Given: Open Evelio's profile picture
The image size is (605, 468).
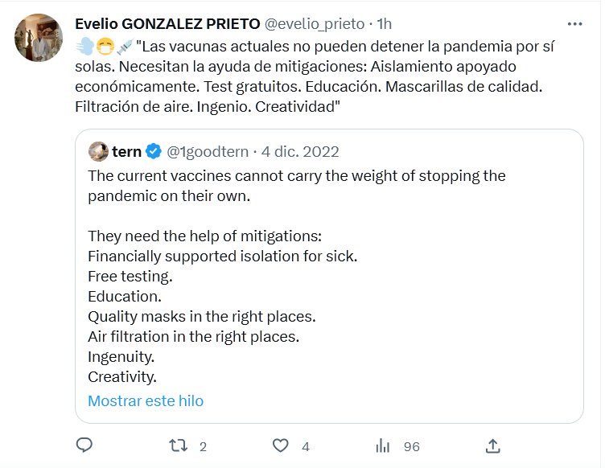Looking at the screenshot, I should [x=39, y=39].
